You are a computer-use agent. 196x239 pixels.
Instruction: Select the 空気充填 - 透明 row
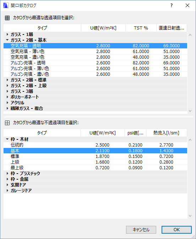[x=95, y=46]
